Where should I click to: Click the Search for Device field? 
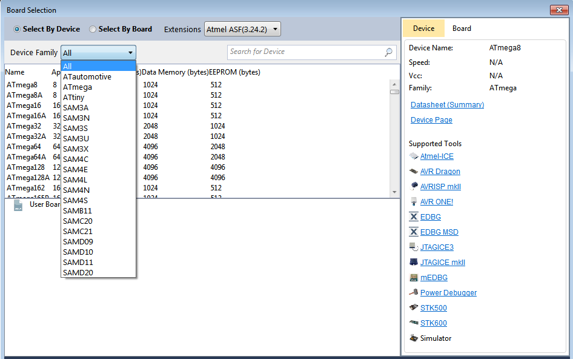[311, 52]
